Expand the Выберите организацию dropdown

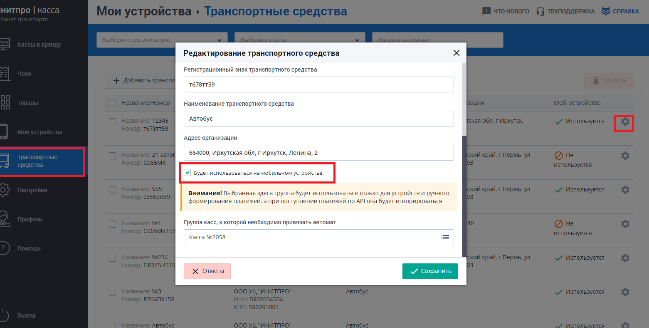click(220, 40)
